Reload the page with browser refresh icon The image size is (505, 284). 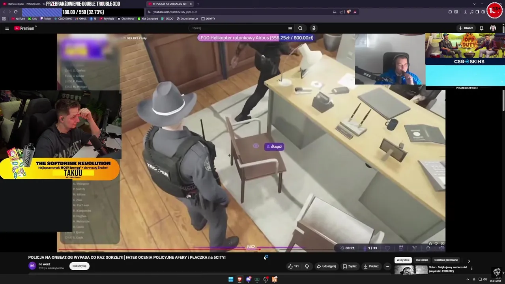pos(15,12)
